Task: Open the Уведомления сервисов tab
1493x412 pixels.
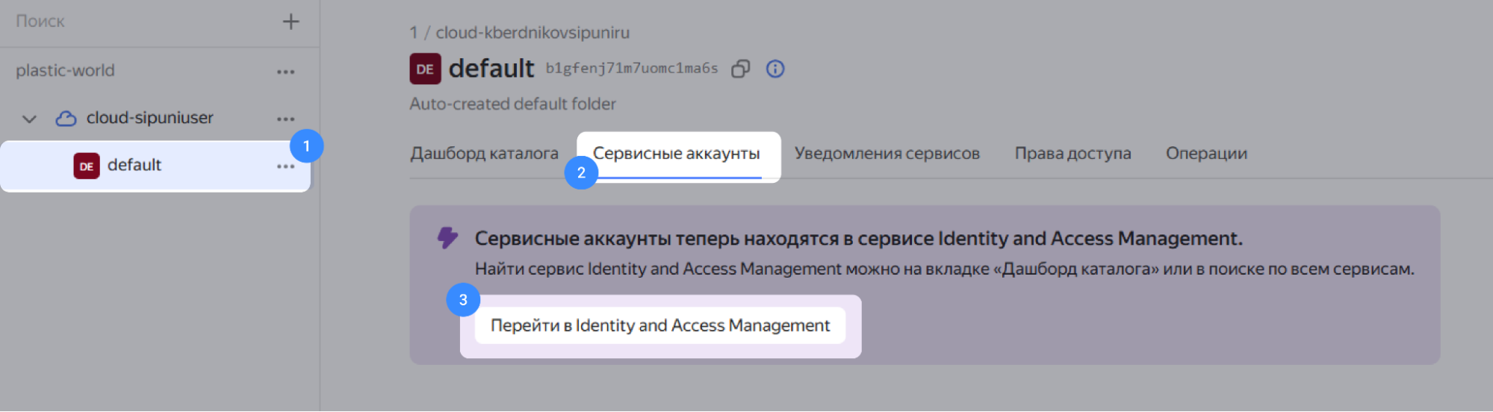Action: click(887, 153)
